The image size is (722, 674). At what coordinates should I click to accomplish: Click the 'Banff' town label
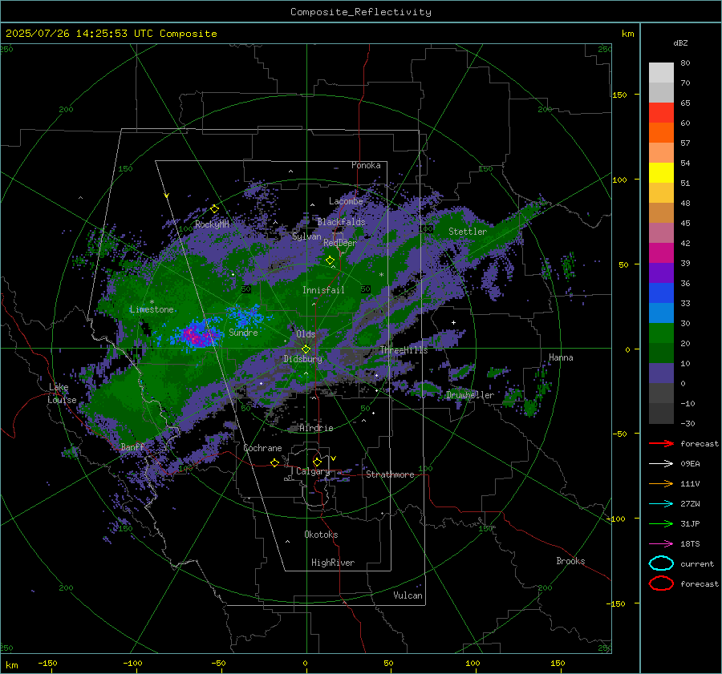click(x=132, y=446)
